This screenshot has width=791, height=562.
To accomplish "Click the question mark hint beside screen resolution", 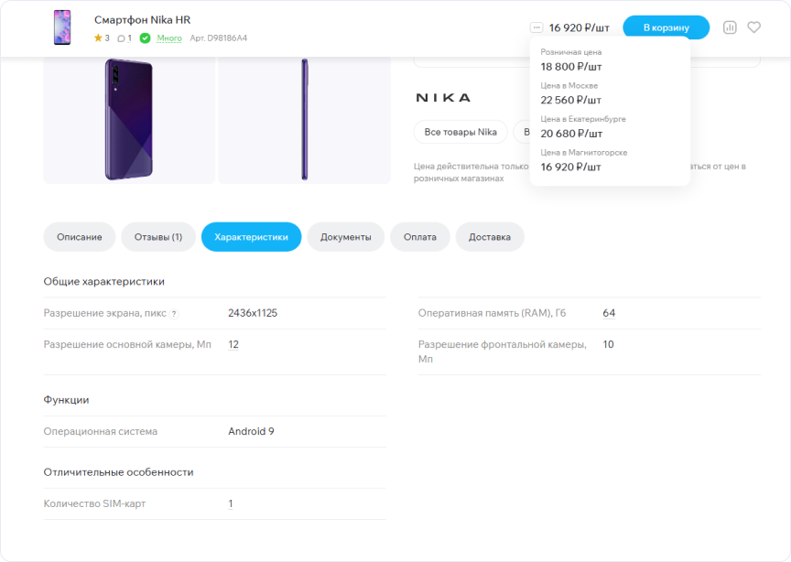I will (x=174, y=314).
